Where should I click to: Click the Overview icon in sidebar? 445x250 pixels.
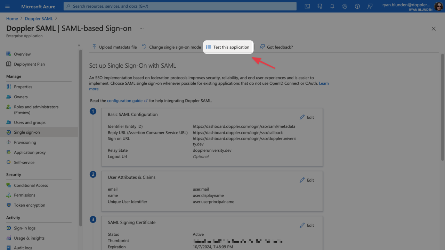pyautogui.click(x=9, y=54)
